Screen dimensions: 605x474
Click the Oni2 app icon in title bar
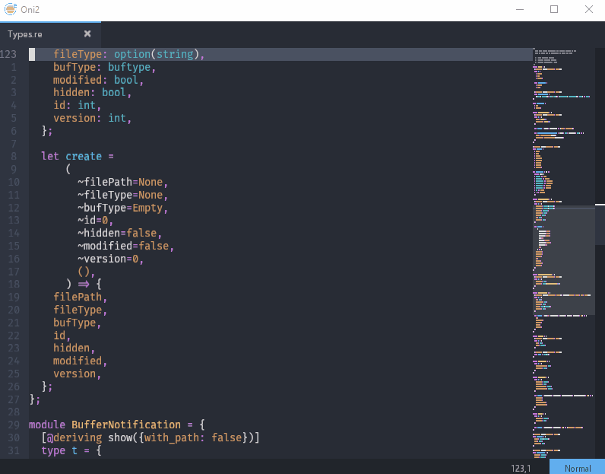(x=11, y=9)
